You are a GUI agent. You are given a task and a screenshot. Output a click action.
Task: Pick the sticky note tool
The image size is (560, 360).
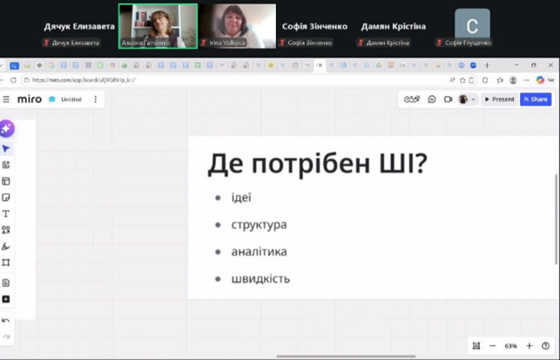[x=6, y=198]
